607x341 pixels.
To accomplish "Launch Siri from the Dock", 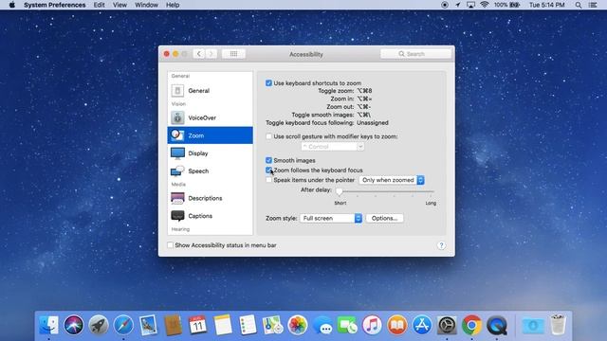I will [74, 325].
